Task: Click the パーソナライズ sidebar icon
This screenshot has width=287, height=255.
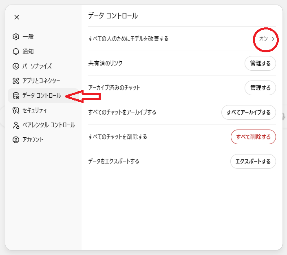Action: (16, 66)
